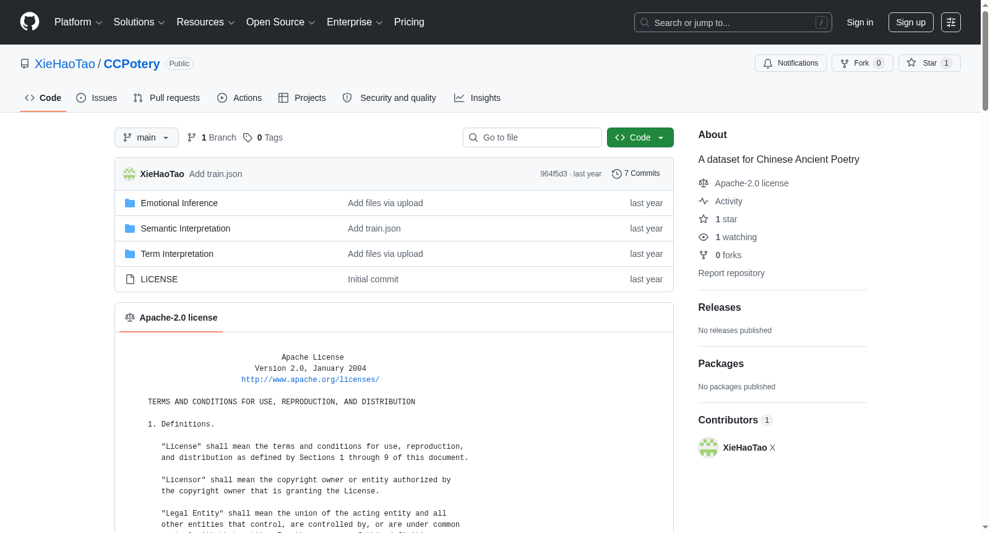Click the branch icon beside 1 Branch

coord(192,137)
